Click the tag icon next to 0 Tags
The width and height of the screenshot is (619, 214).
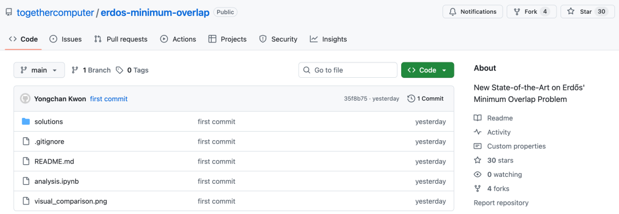click(119, 70)
